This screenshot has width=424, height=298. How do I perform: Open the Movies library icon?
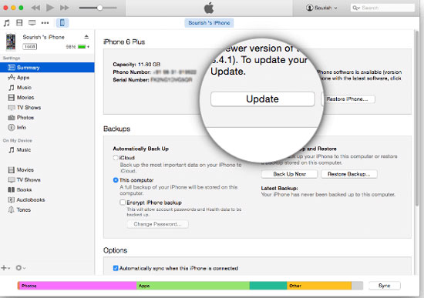[19, 23]
